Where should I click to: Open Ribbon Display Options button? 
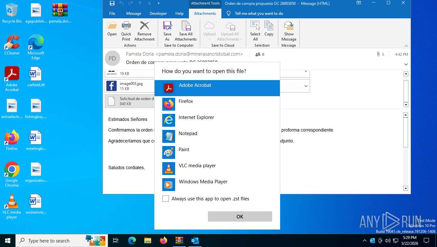point(359,3)
